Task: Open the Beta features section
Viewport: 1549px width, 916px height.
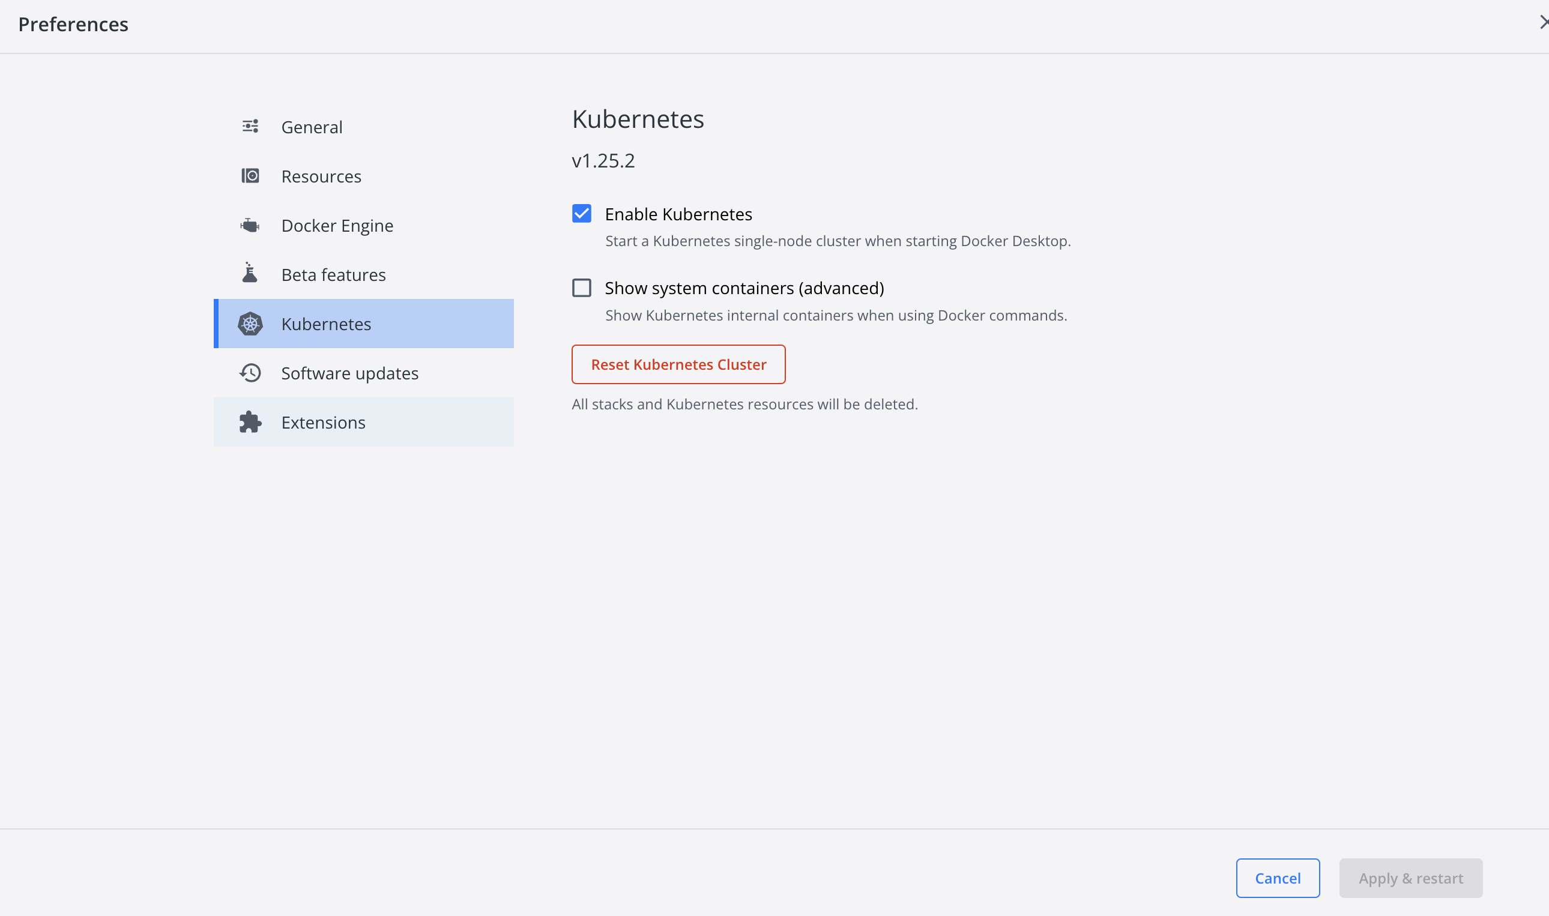Action: [333, 275]
